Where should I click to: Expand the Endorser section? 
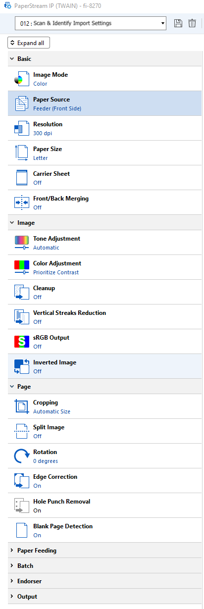pos(12,581)
